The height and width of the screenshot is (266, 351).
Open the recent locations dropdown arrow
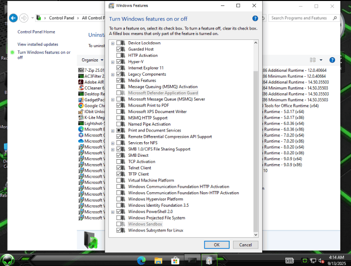click(x=33, y=18)
